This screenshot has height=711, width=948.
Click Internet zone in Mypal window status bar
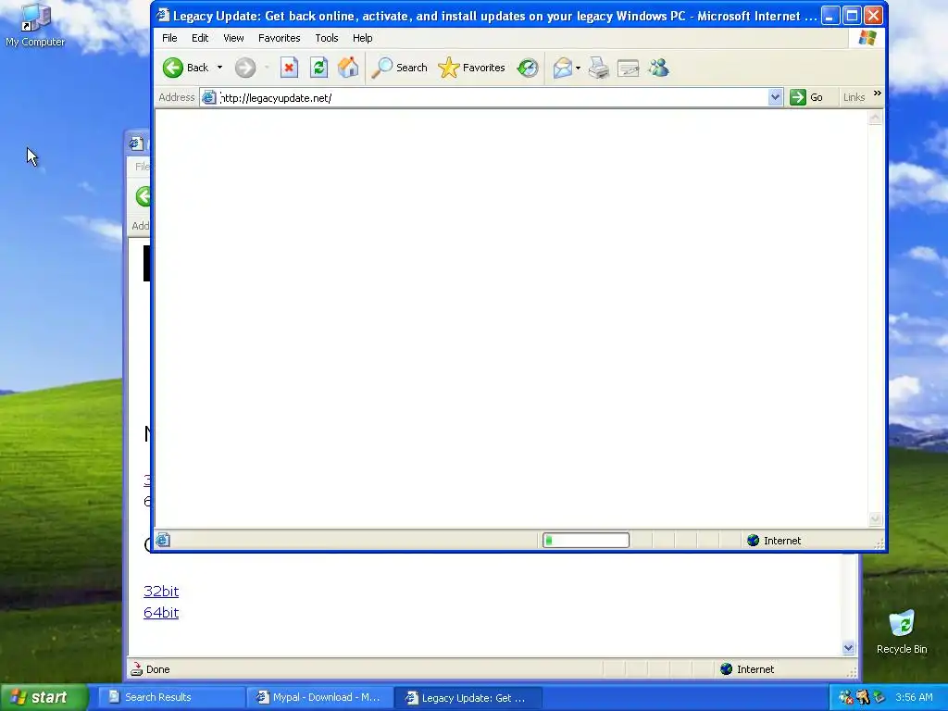(747, 669)
